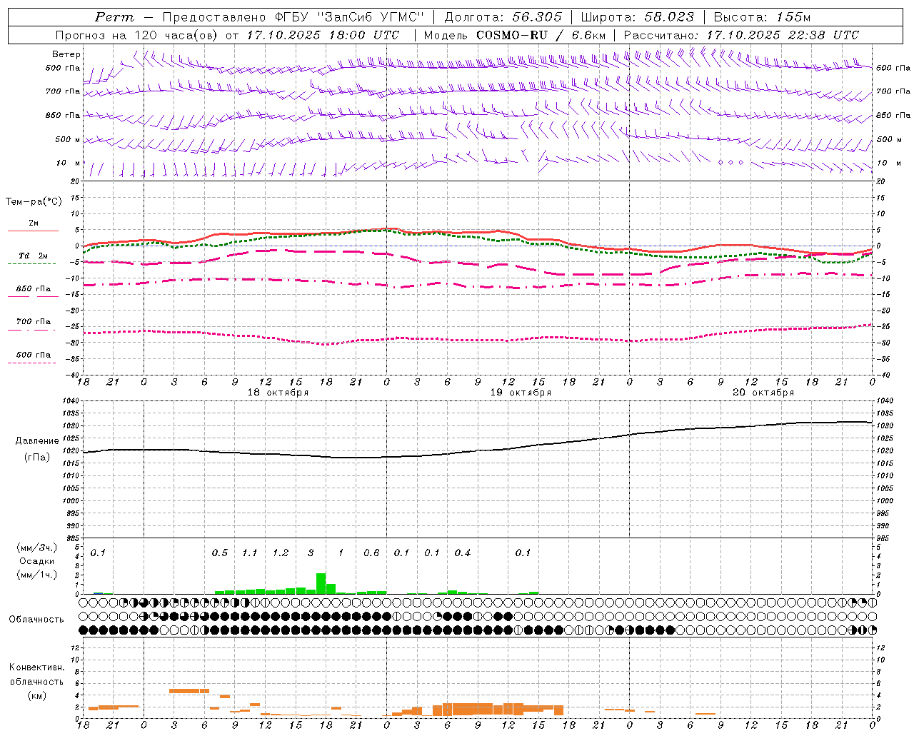This screenshot has height=731, width=914.
Task: Click the Тем-ра(°C) axis label
Action: coord(34,201)
